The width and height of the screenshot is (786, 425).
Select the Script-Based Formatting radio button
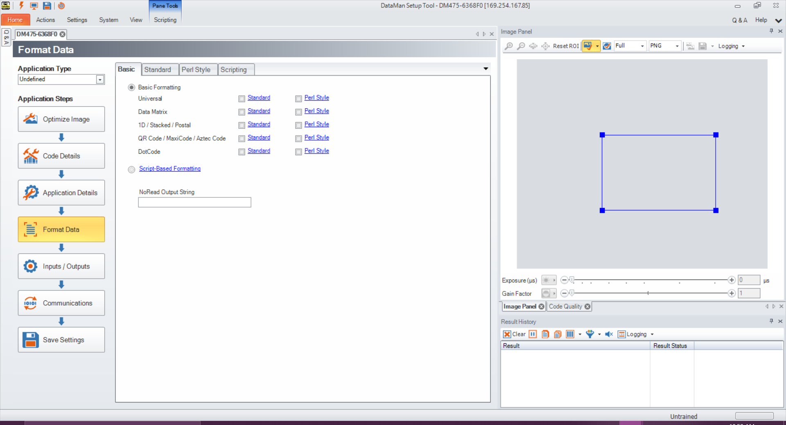(x=131, y=170)
